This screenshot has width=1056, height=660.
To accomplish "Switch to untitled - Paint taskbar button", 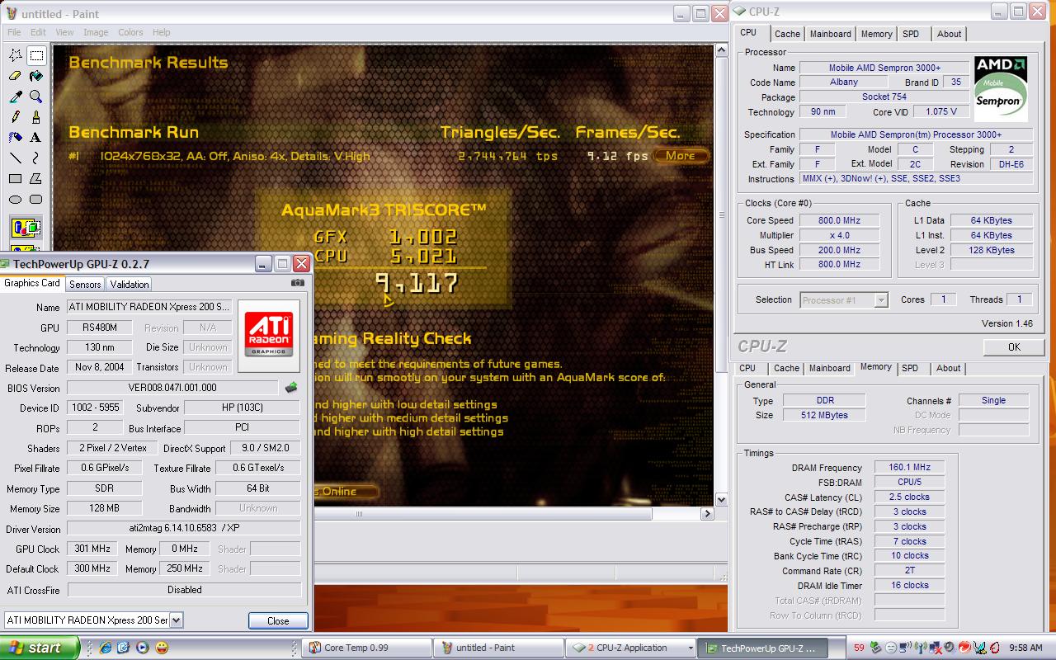I will (498, 648).
